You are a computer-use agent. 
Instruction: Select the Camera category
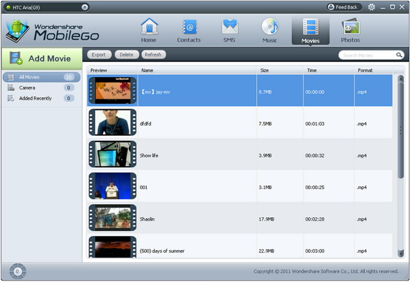[41, 88]
